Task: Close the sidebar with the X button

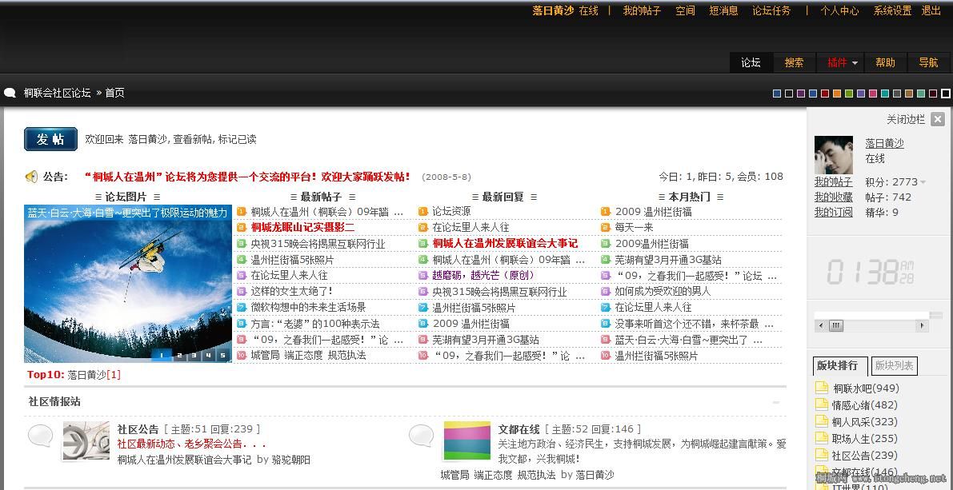Action: click(x=938, y=119)
